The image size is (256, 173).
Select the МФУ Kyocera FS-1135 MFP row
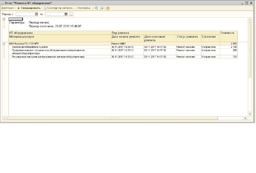(x=123, y=44)
